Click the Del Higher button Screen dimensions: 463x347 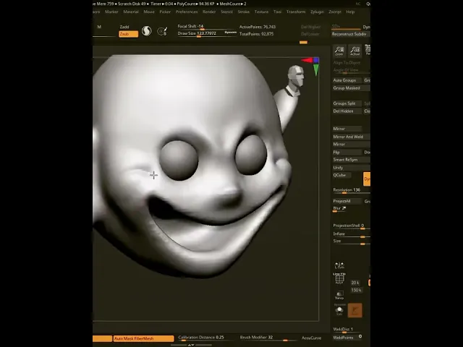(310, 27)
